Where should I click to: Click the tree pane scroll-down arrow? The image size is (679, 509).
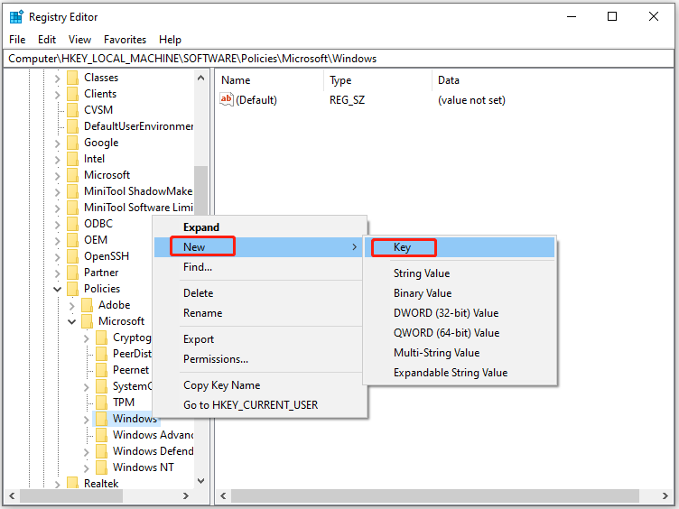coord(200,481)
